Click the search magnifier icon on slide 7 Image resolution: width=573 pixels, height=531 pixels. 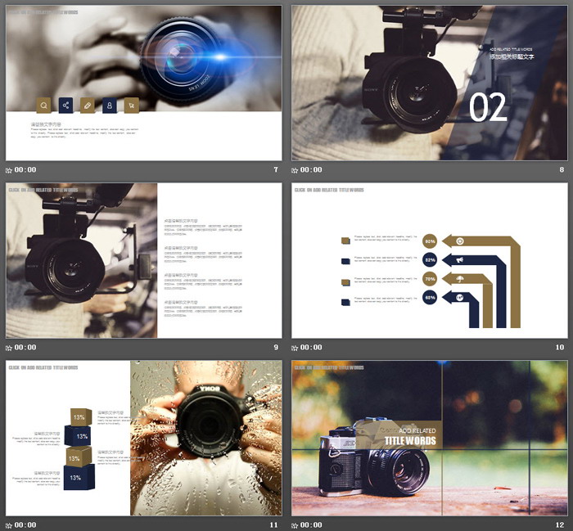(43, 105)
